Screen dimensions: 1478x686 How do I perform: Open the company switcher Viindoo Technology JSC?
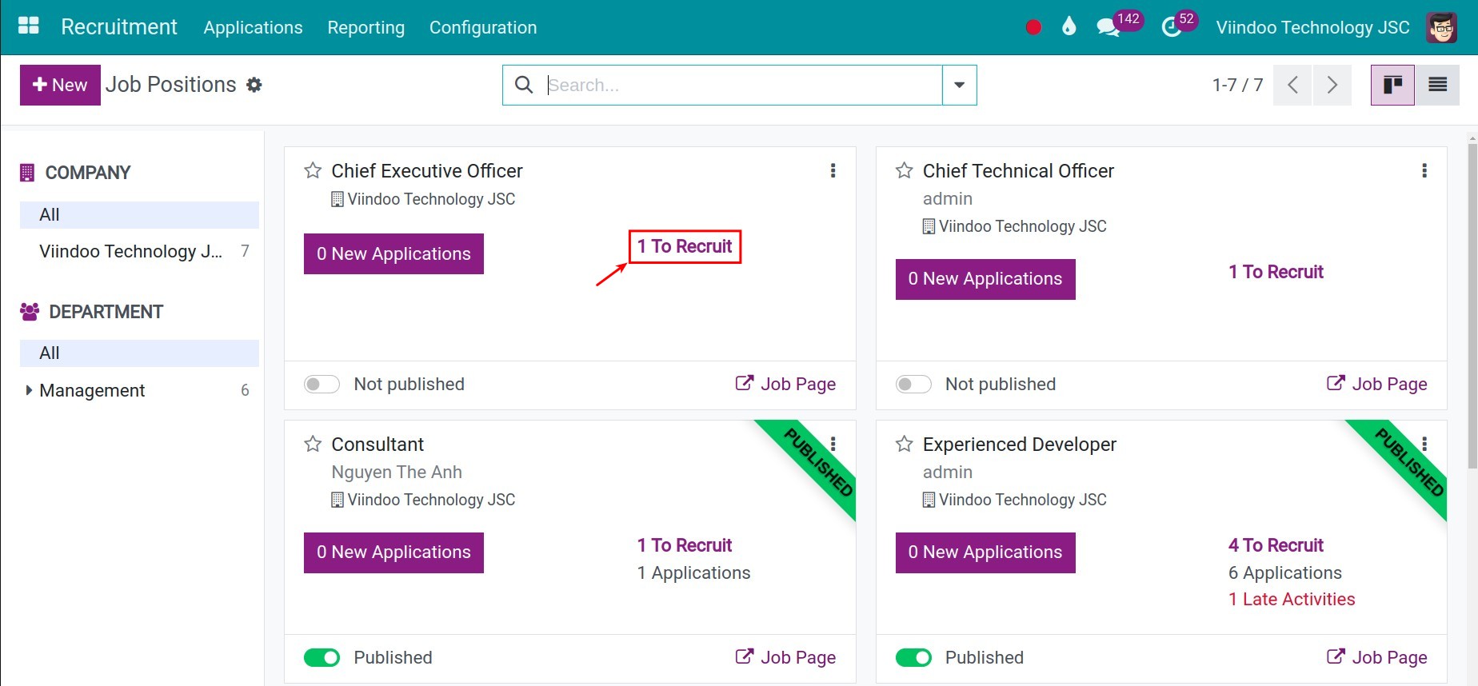coord(1312,27)
